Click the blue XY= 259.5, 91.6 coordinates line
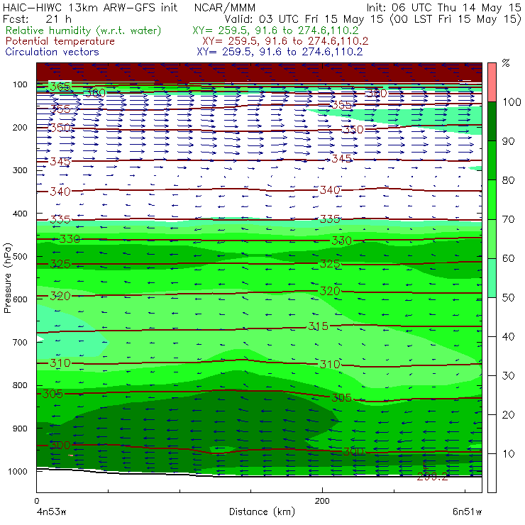This screenshot has width=525, height=525. pyautogui.click(x=280, y=52)
